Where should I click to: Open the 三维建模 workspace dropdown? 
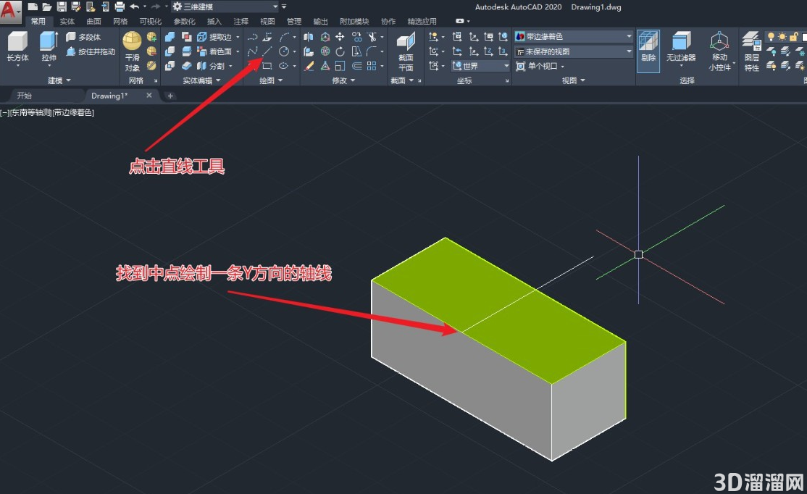pyautogui.click(x=225, y=7)
